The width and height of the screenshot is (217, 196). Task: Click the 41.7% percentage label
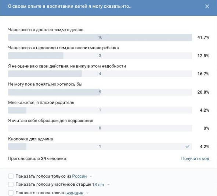[x=203, y=38]
